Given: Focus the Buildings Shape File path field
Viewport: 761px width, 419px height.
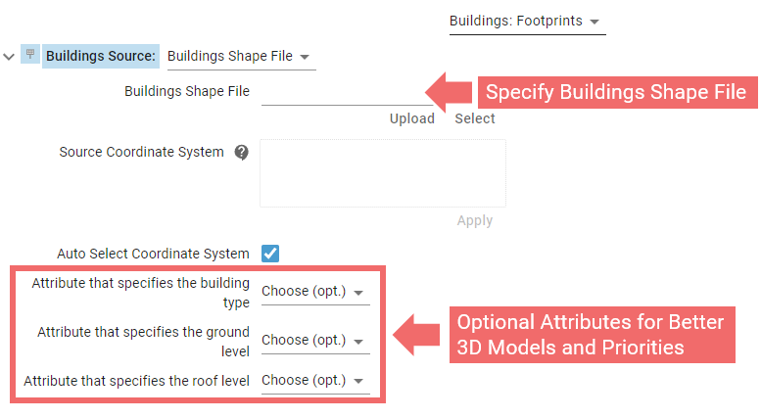Looking at the screenshot, I should [343, 92].
